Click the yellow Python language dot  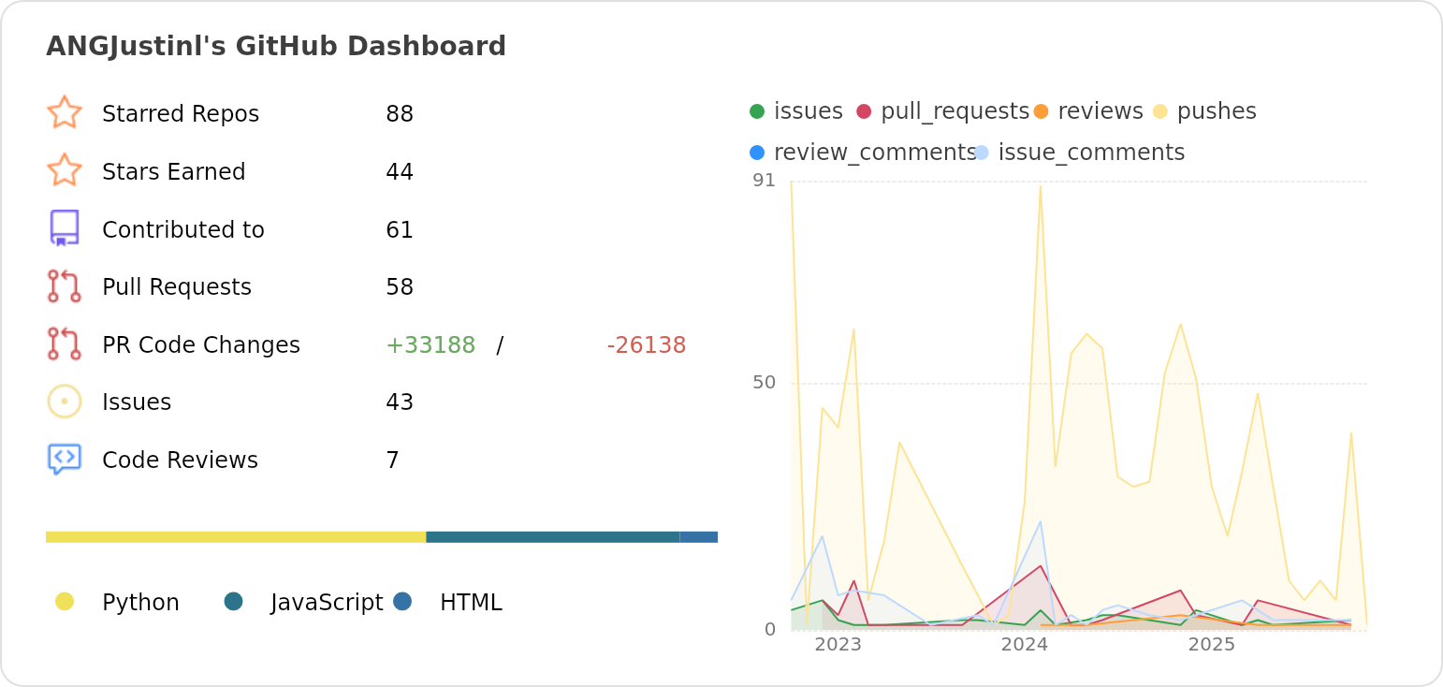pos(65,602)
